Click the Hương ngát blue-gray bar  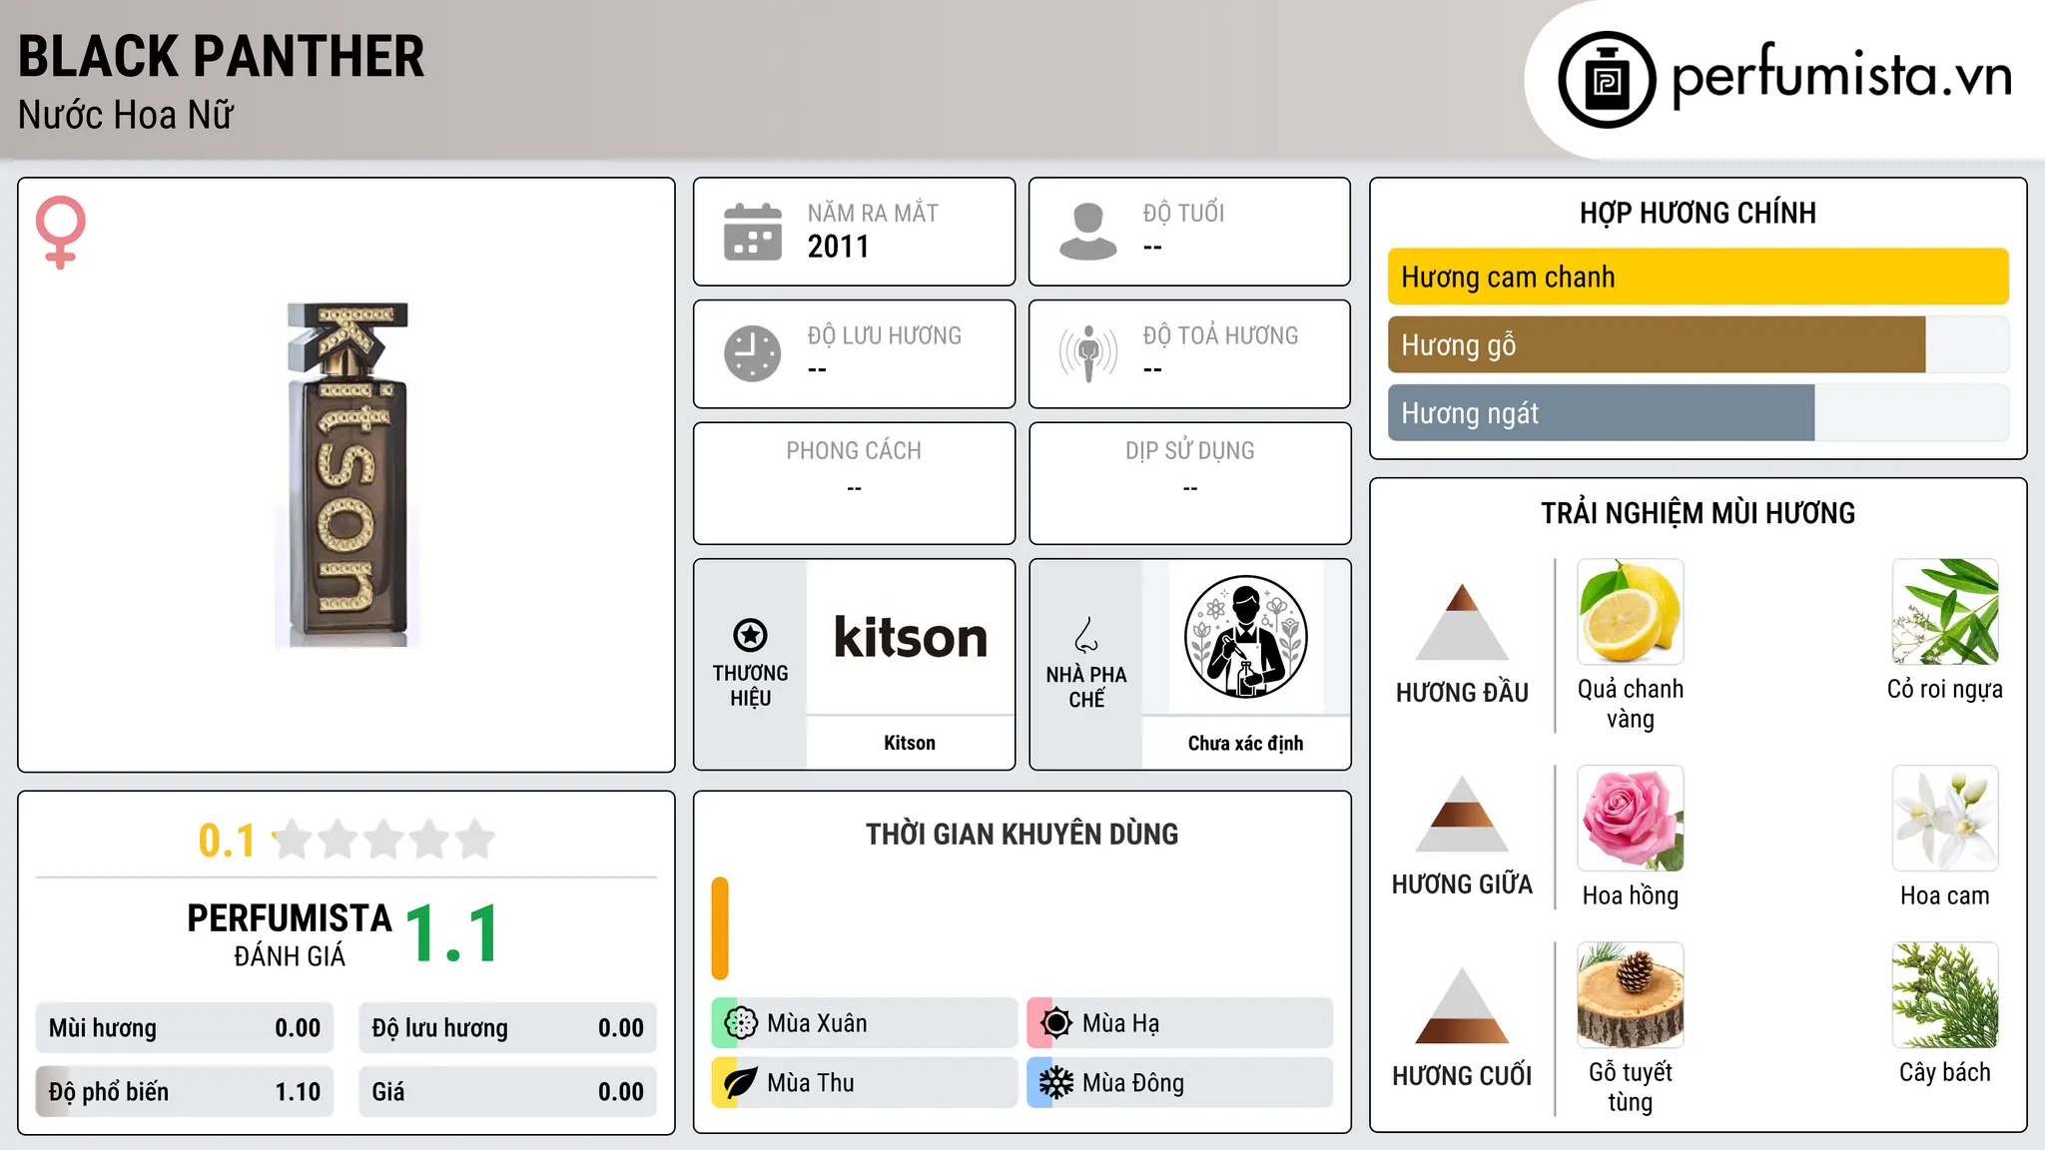(x=1601, y=412)
